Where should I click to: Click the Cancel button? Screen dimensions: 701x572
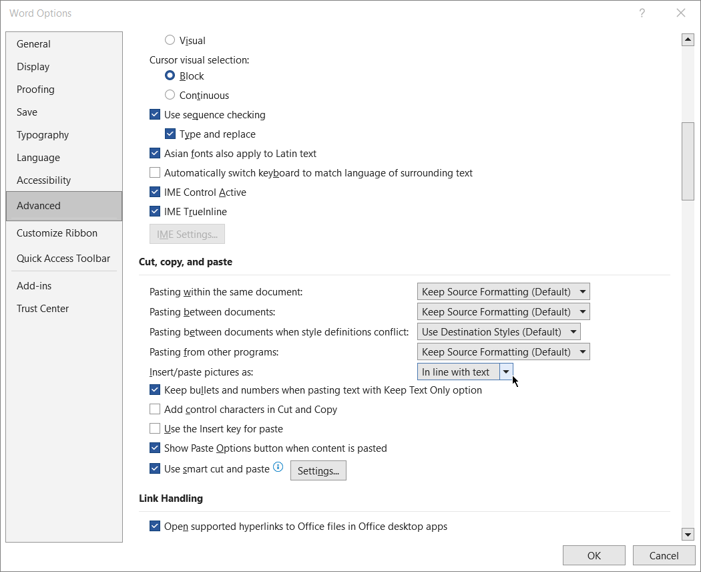click(664, 555)
